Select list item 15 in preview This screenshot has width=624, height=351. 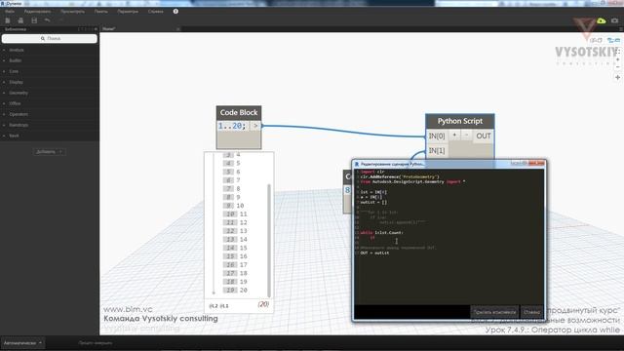pyautogui.click(x=243, y=248)
